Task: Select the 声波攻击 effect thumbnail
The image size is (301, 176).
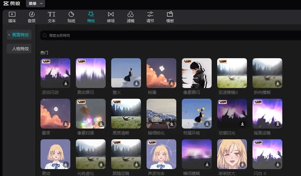Action: point(161,154)
